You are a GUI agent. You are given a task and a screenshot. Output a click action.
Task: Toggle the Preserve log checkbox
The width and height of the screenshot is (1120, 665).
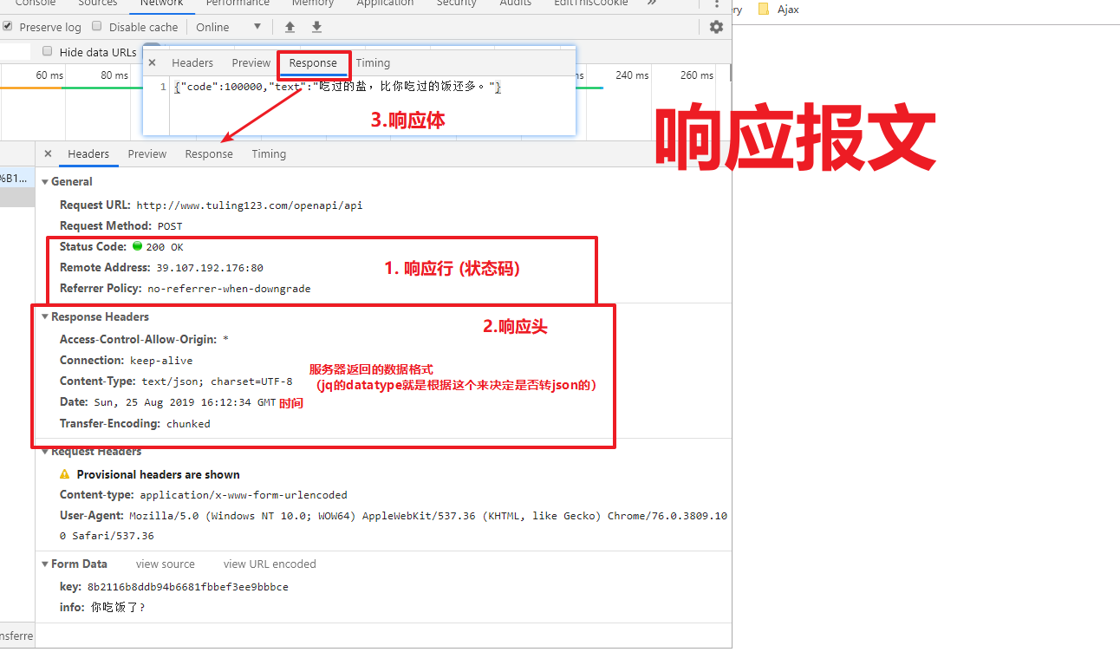[x=8, y=27]
